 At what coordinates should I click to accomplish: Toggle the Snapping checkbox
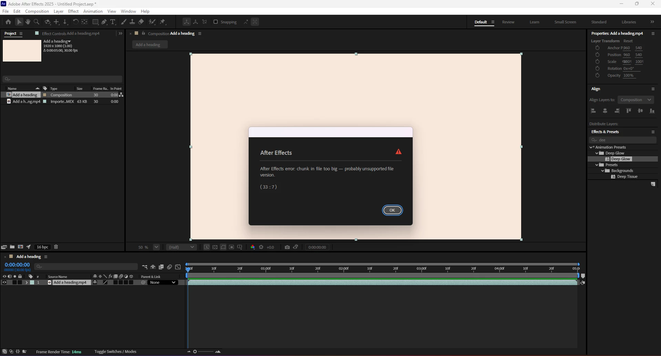pyautogui.click(x=216, y=22)
